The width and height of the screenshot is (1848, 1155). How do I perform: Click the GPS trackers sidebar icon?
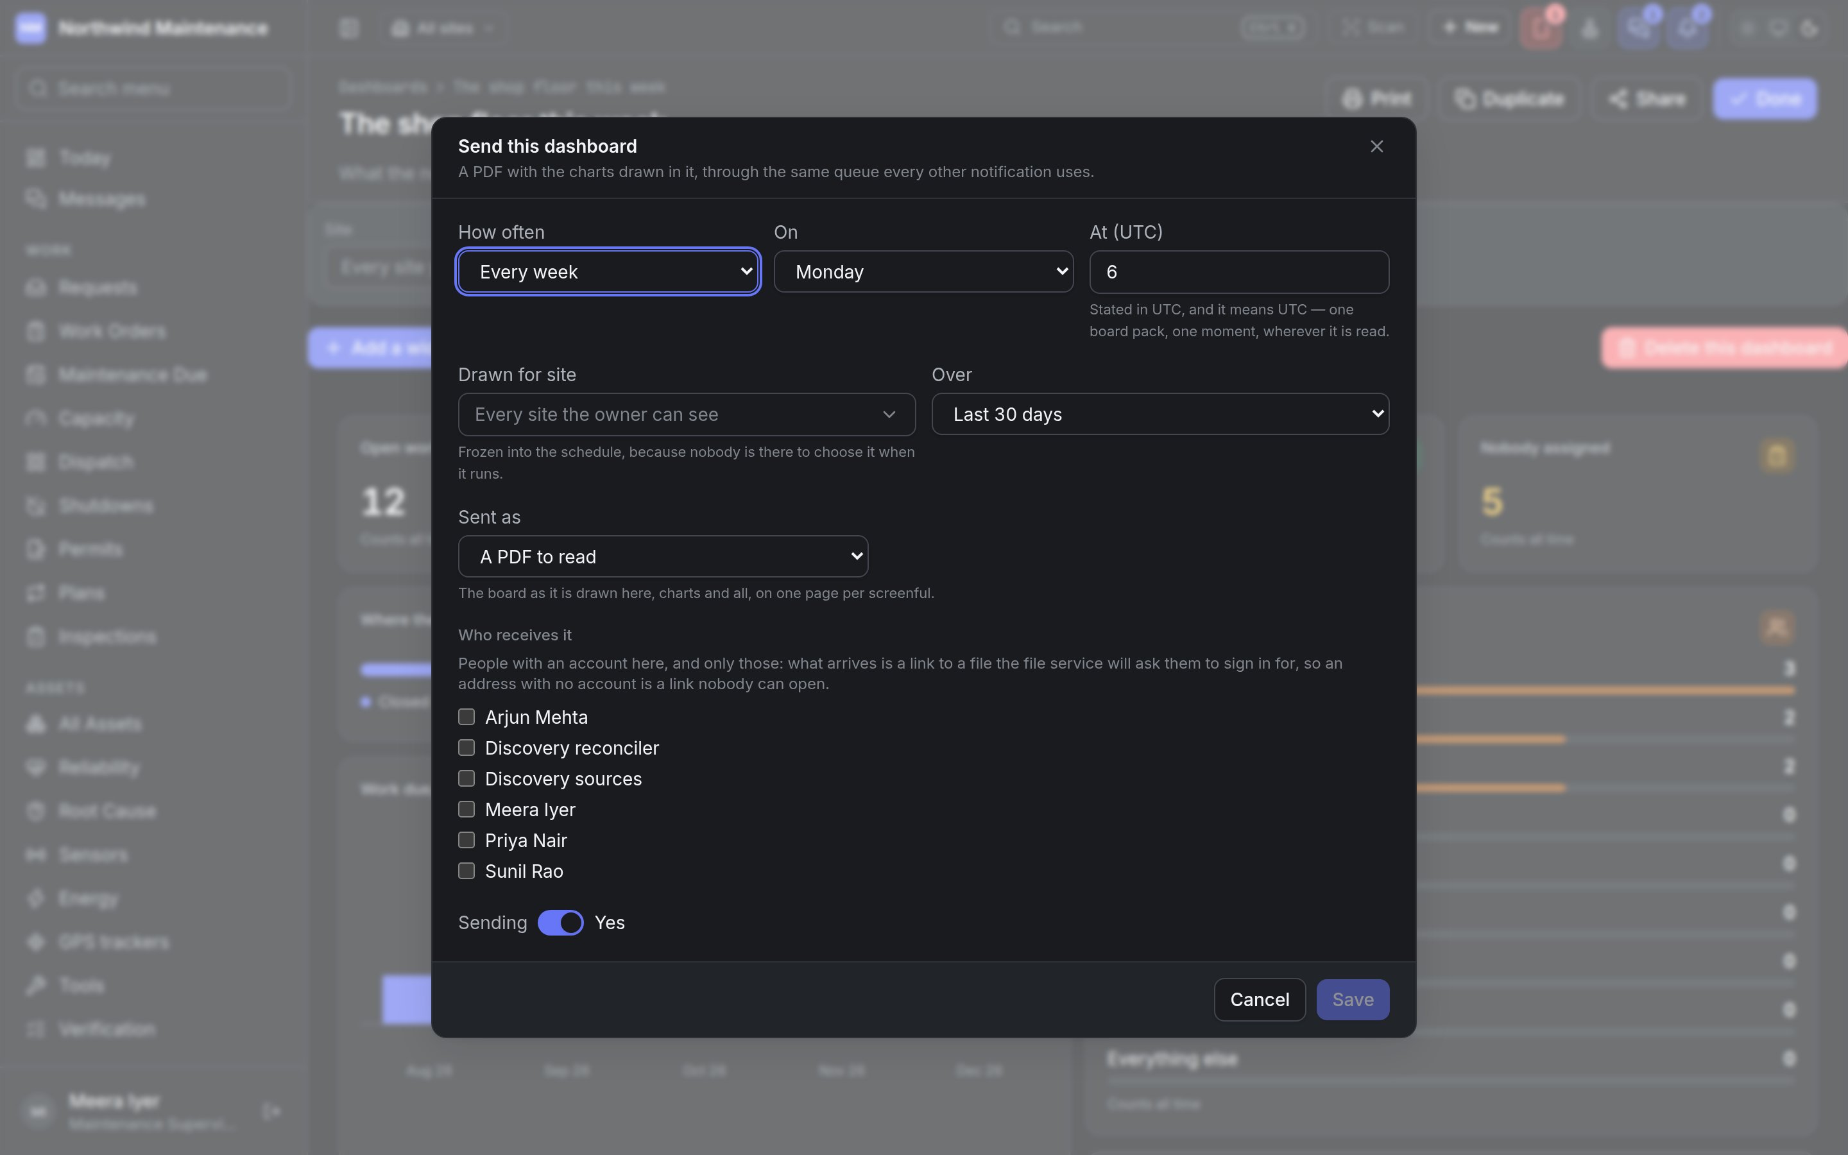[x=35, y=942]
